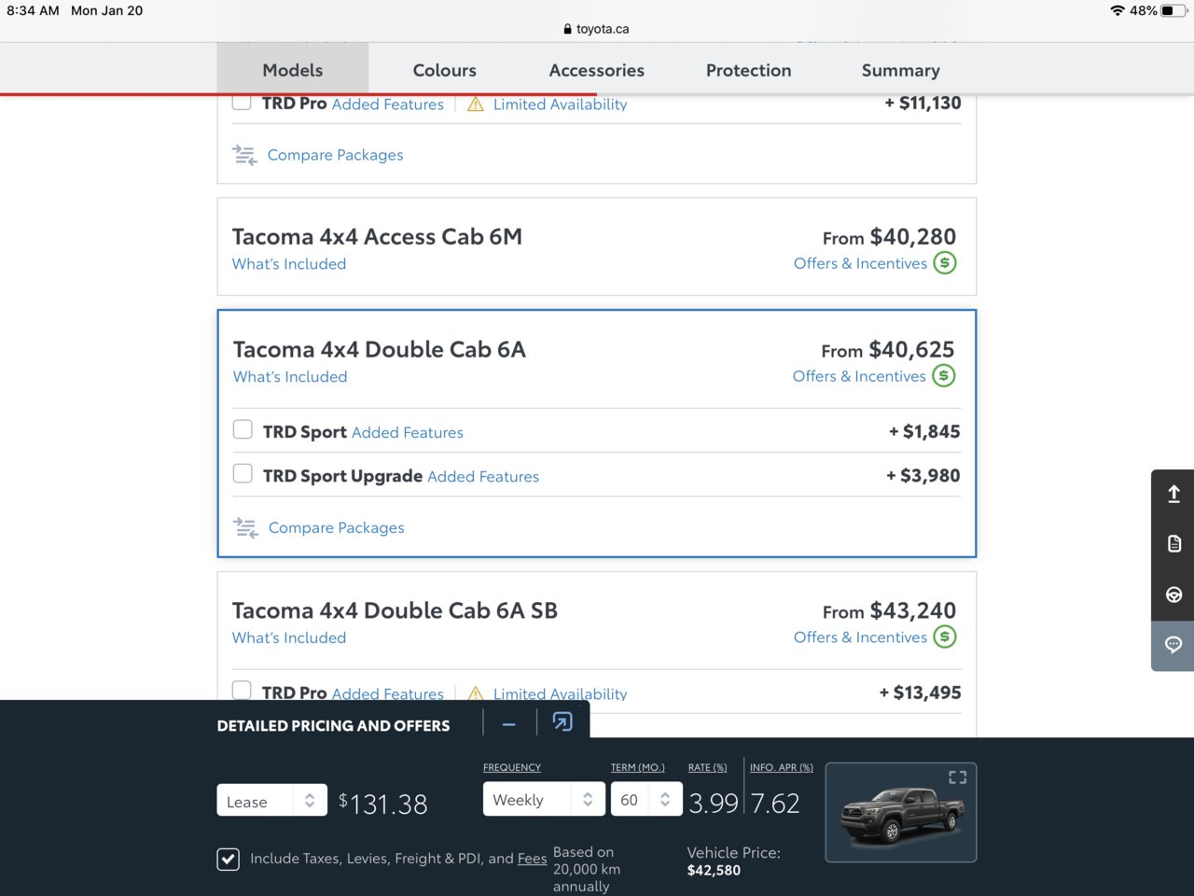
Task: Click the document icon in side toolbar
Action: coord(1173,543)
